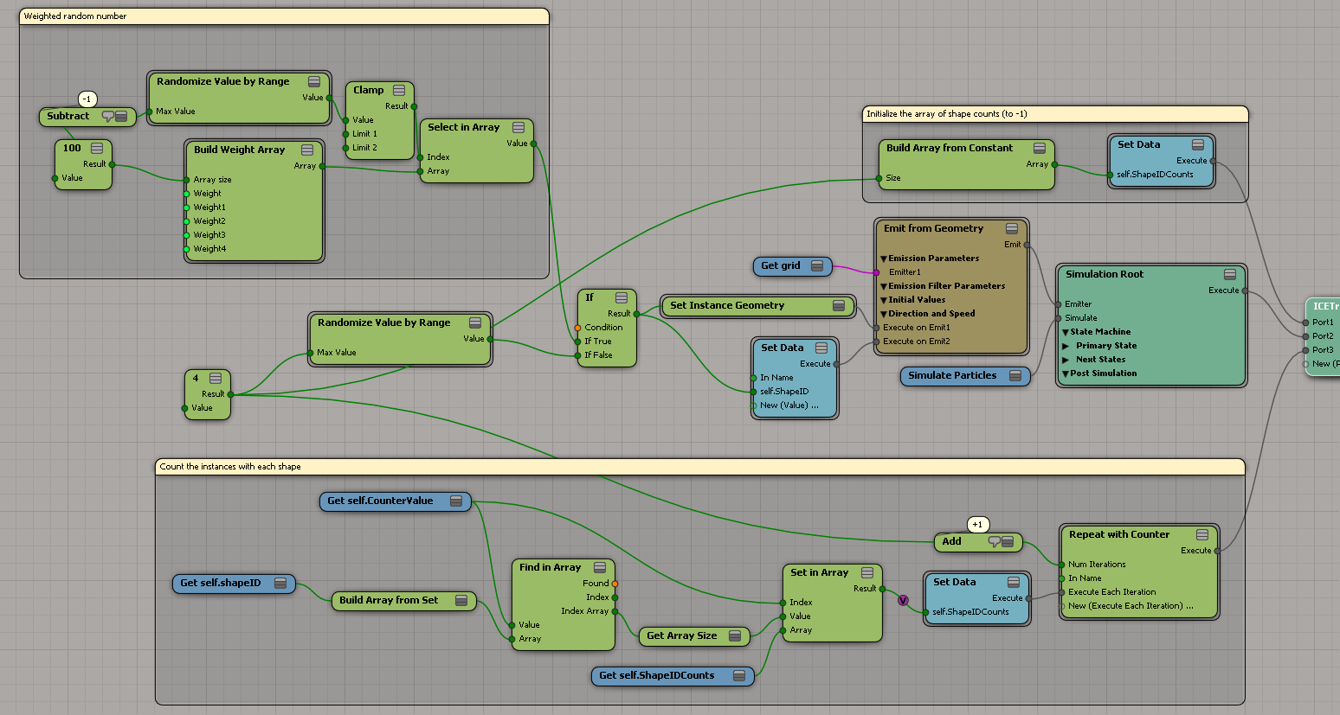This screenshot has width=1340, height=715.
Task: Click the Simulation Root node's property icon
Action: tap(1229, 274)
